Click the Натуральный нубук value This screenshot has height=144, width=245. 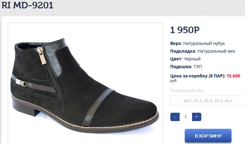(x=204, y=43)
